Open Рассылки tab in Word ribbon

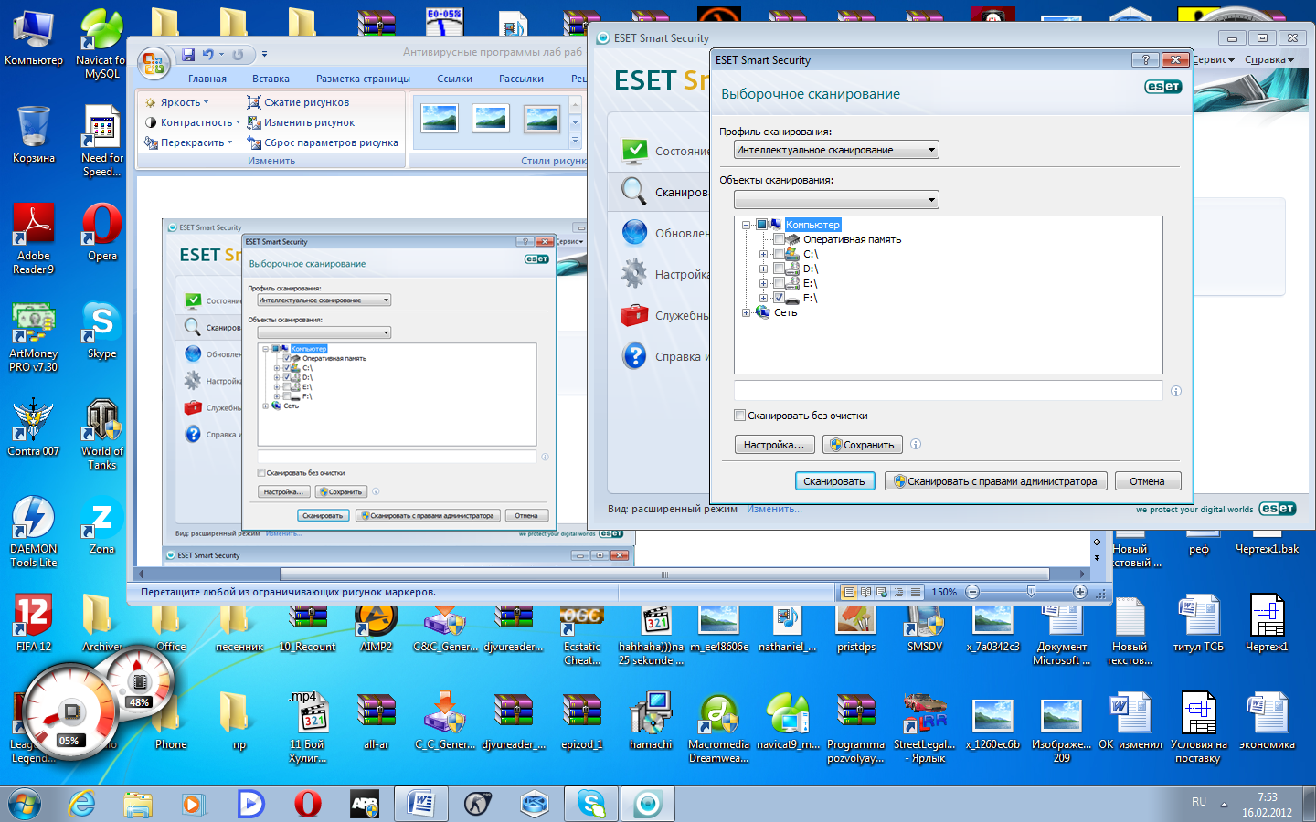521,79
